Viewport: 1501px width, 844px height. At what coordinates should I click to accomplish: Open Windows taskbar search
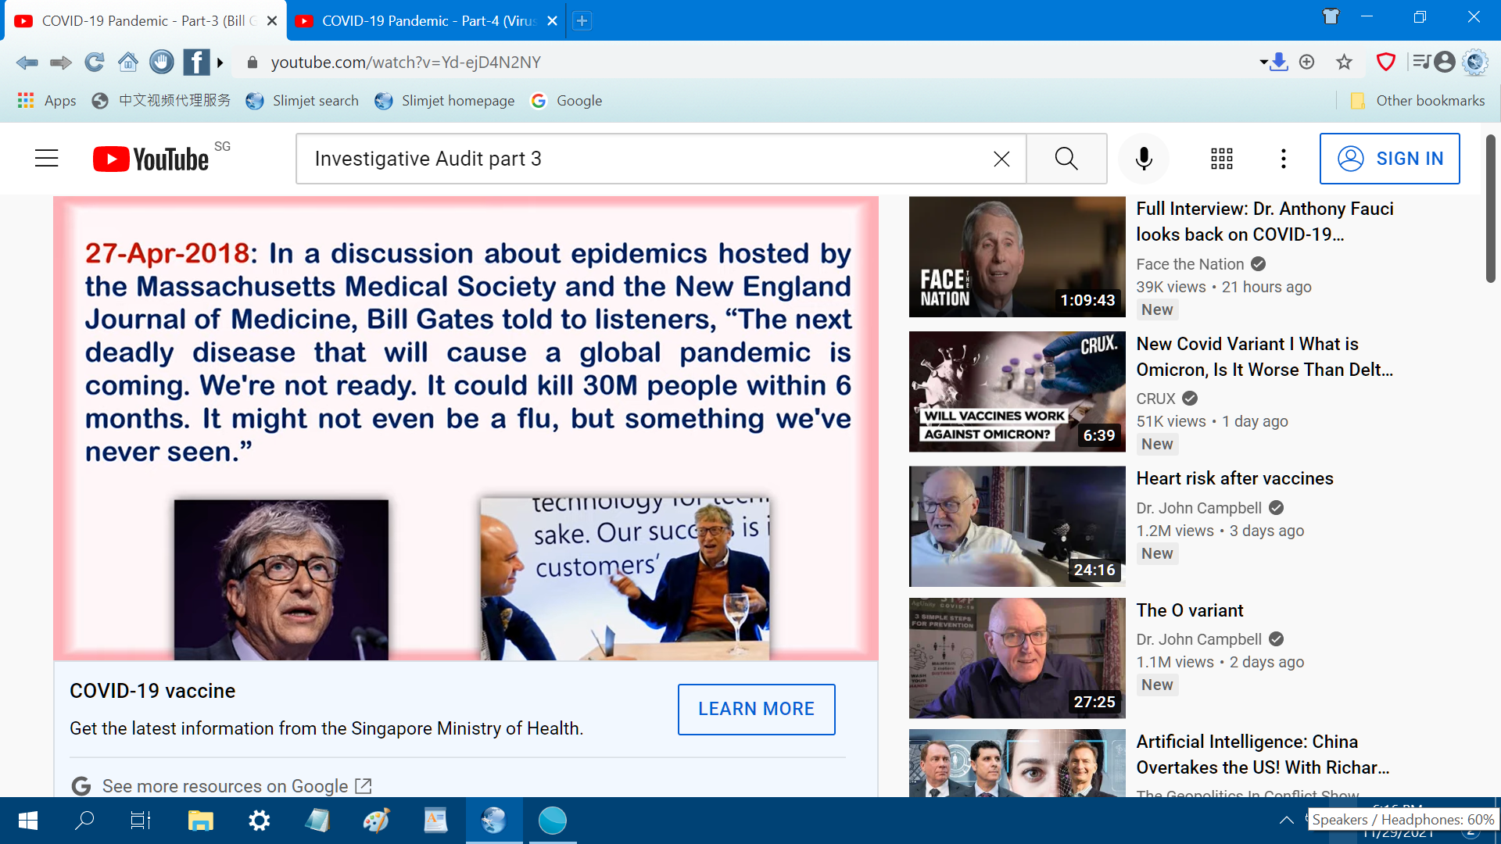coord(84,821)
